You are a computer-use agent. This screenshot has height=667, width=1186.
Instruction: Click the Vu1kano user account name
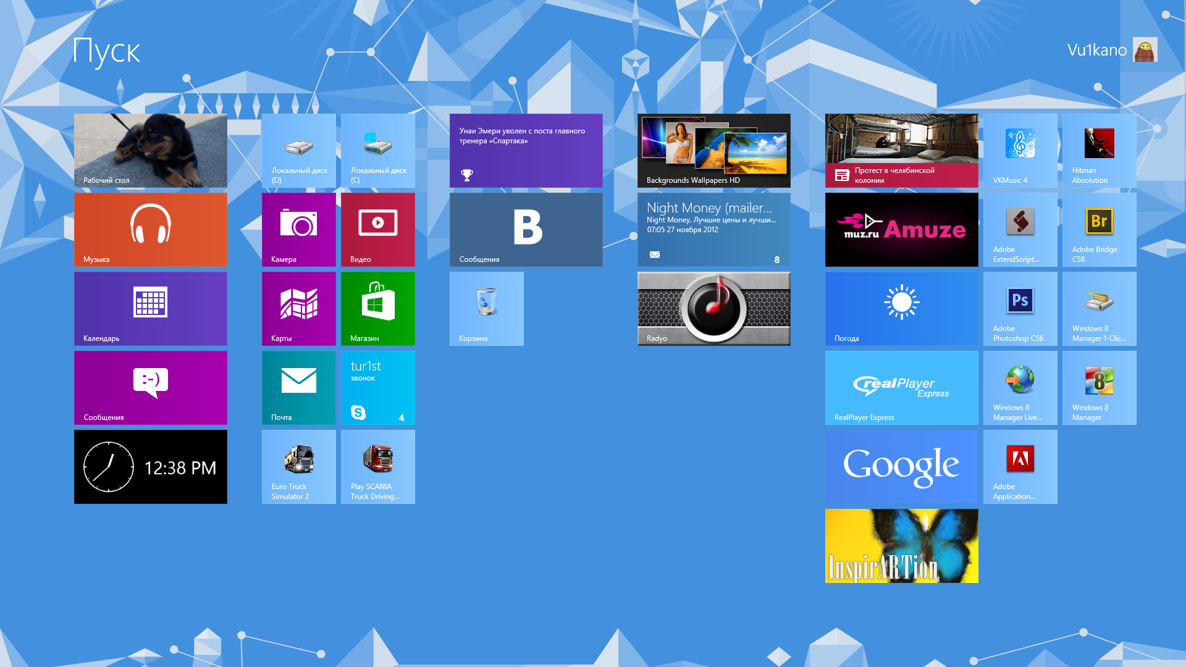tap(1096, 50)
